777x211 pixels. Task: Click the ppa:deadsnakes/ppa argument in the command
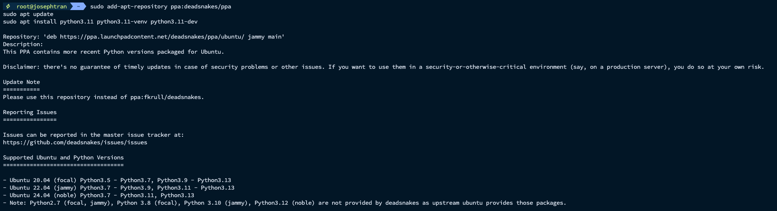(201, 6)
